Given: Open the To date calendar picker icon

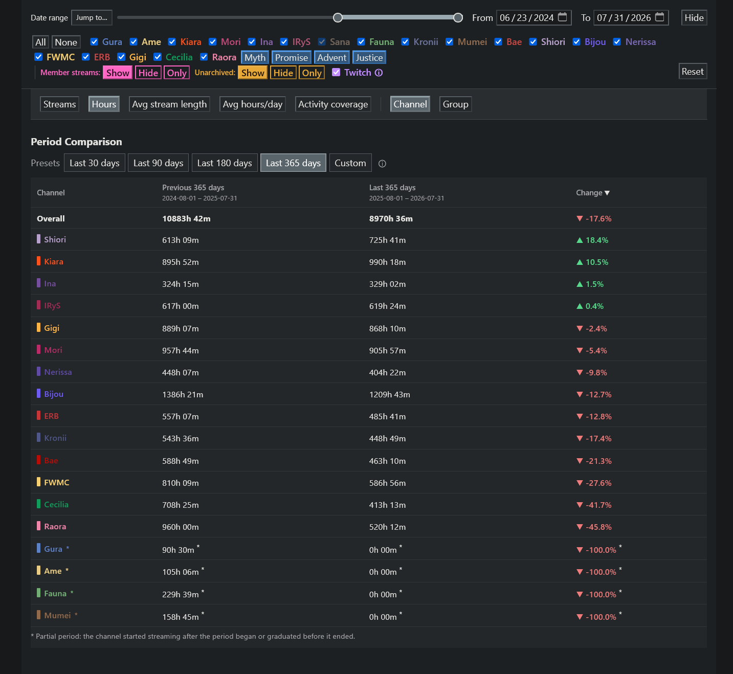Looking at the screenshot, I should pyautogui.click(x=660, y=17).
